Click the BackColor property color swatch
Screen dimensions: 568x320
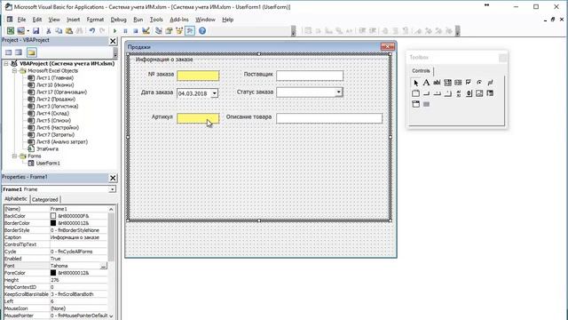[53, 216]
